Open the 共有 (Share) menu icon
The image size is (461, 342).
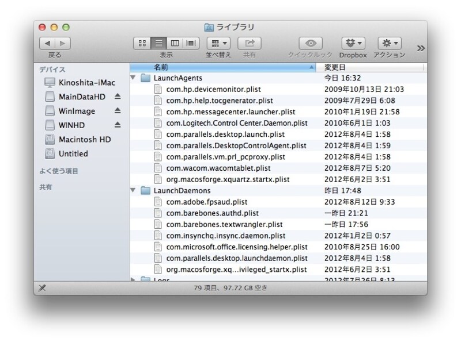[x=248, y=43]
